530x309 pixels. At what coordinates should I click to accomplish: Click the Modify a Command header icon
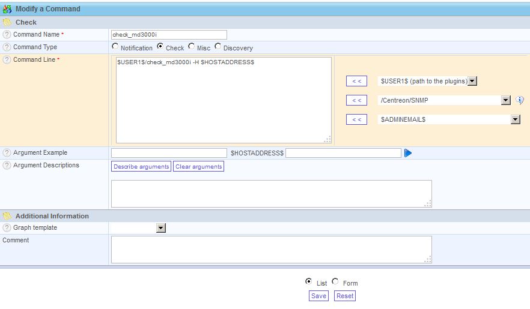click(7, 9)
